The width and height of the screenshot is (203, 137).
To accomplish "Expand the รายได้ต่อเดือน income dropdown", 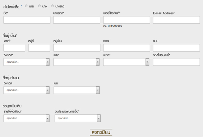I will pos(27,118).
